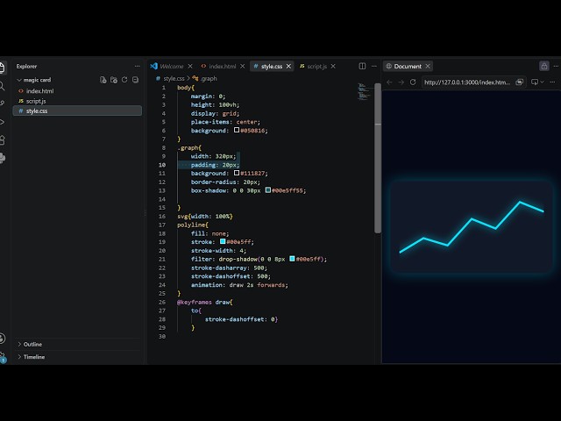The width and height of the screenshot is (561, 421).
Task: Click 'svg{width: 100%}' on line 16
Action: click(205, 217)
